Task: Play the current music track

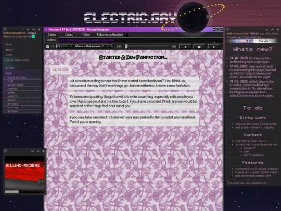Action: tap(199, 47)
